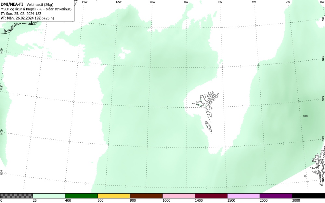Click the "(+25 h)" forecast offset

[x=48, y=18]
